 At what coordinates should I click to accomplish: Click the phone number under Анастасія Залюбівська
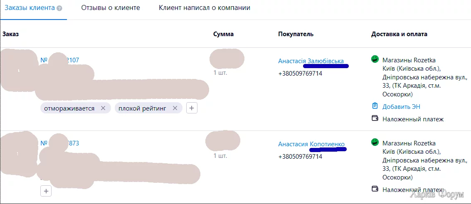pos(300,74)
